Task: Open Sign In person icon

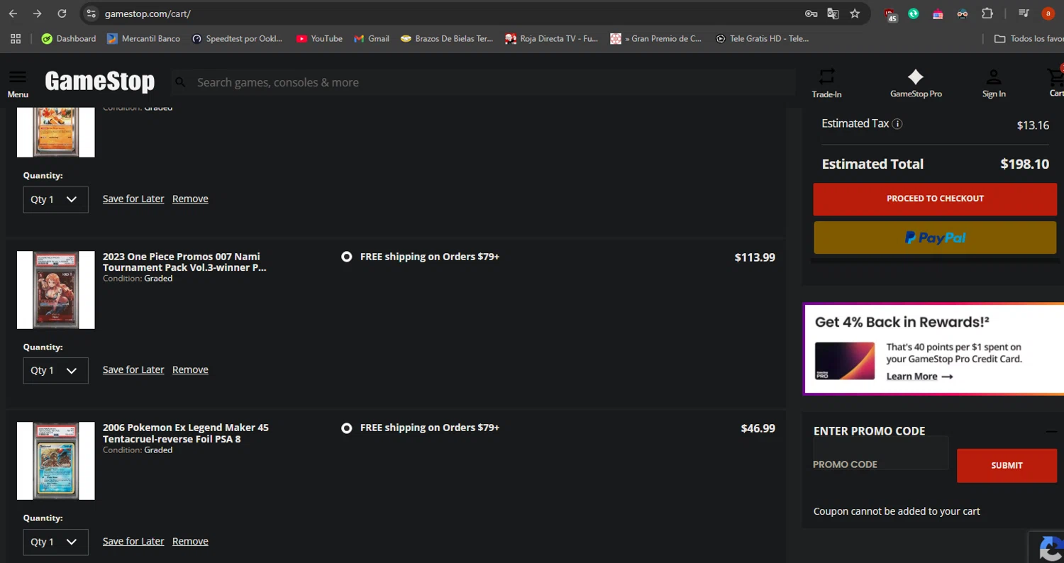Action: coord(994,83)
